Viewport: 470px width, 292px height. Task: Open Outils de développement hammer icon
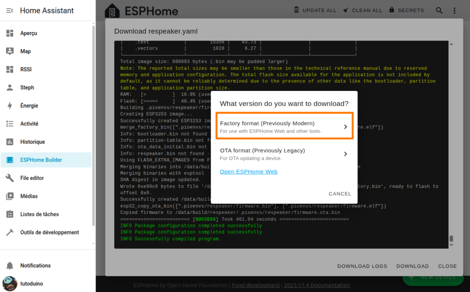[x=10, y=232]
